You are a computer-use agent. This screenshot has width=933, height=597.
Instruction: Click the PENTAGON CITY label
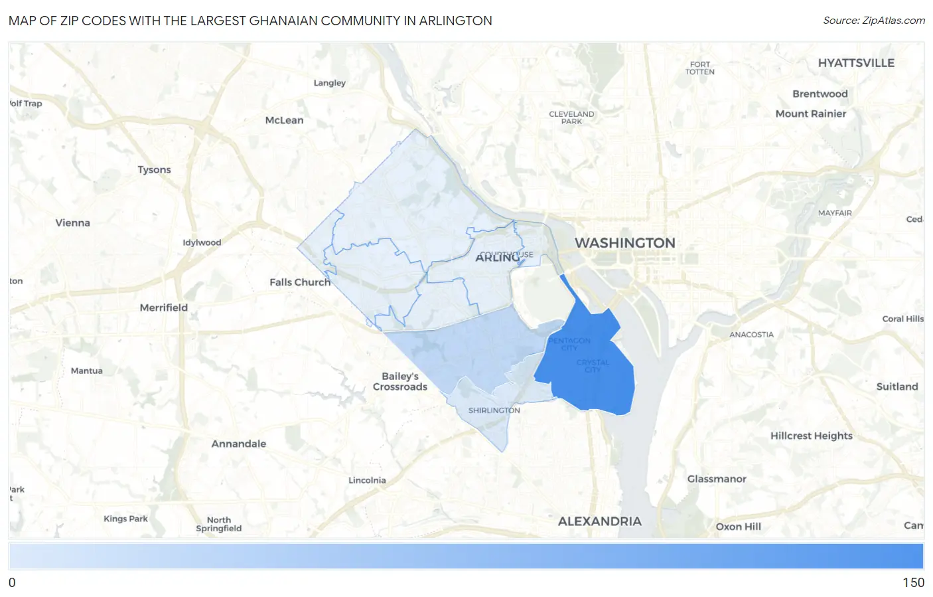tap(569, 344)
